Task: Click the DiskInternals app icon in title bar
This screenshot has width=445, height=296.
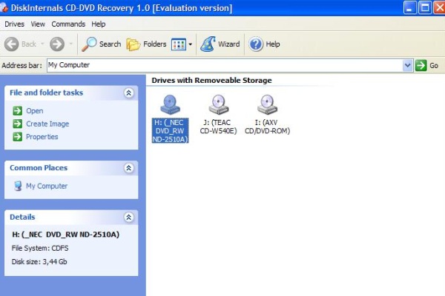Action: pyautogui.click(x=4, y=7)
